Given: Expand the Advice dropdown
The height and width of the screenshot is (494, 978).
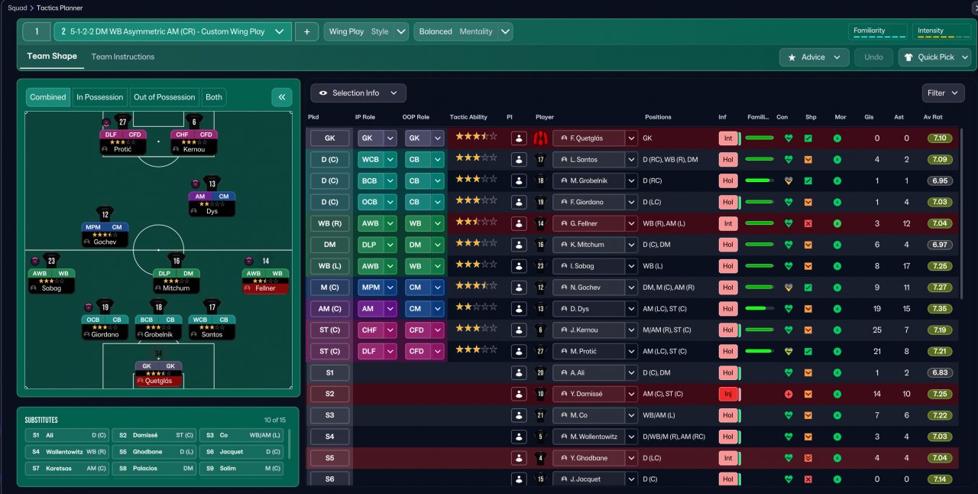Looking at the screenshot, I should pos(814,57).
